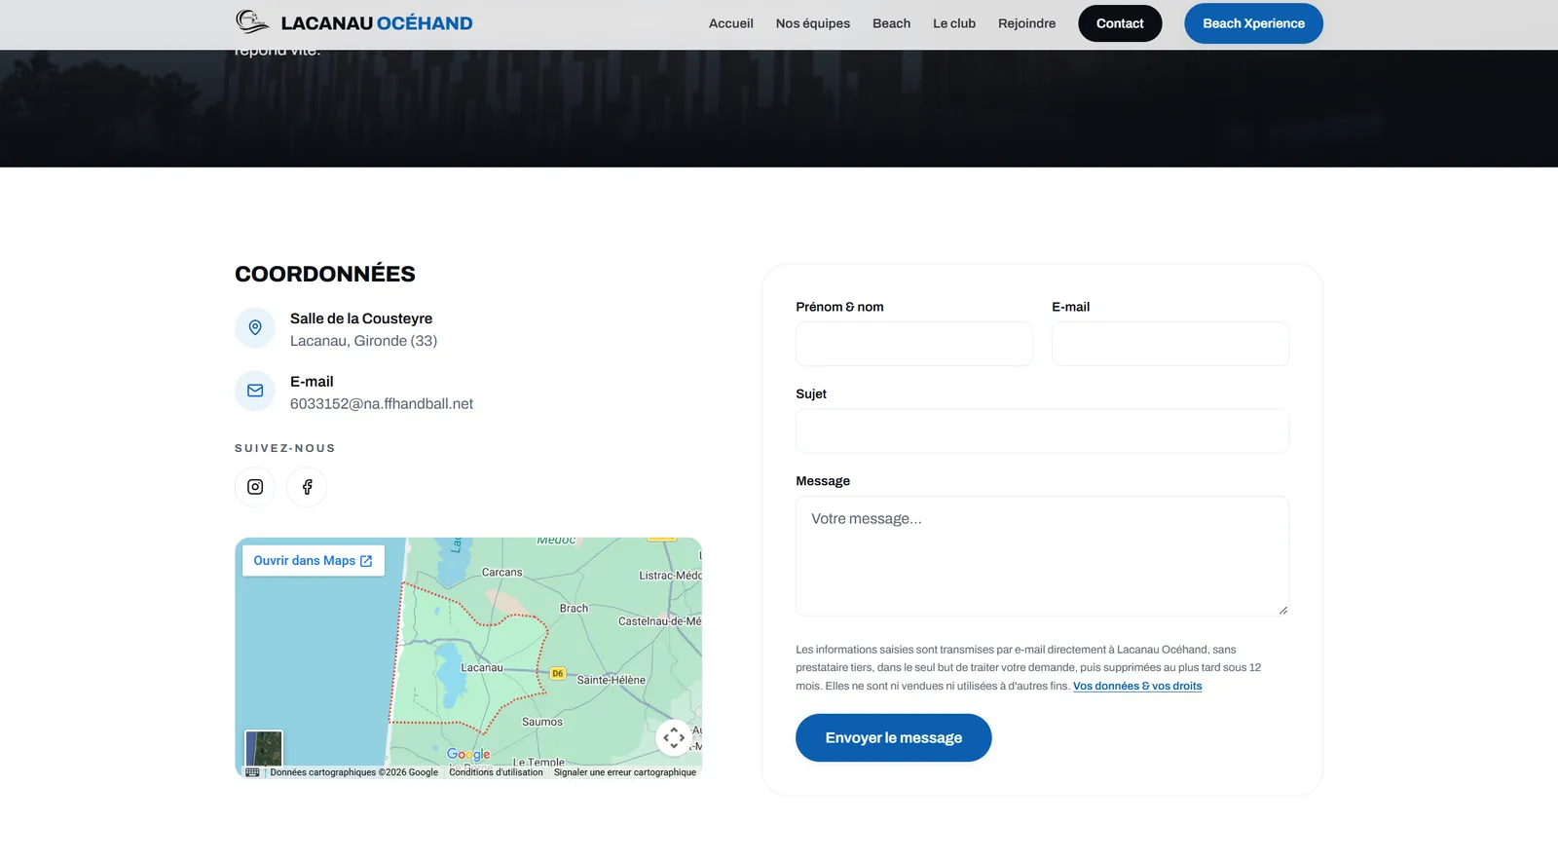Click the Données cartographiques ©2026 Google text

(354, 772)
